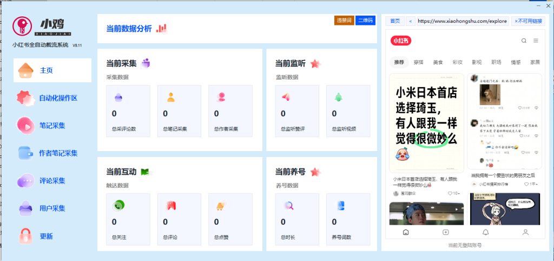Image resolution: width=554 pixels, height=261 pixels.
Task: Click the red icon above 总评论
Action: pyautogui.click(x=172, y=205)
